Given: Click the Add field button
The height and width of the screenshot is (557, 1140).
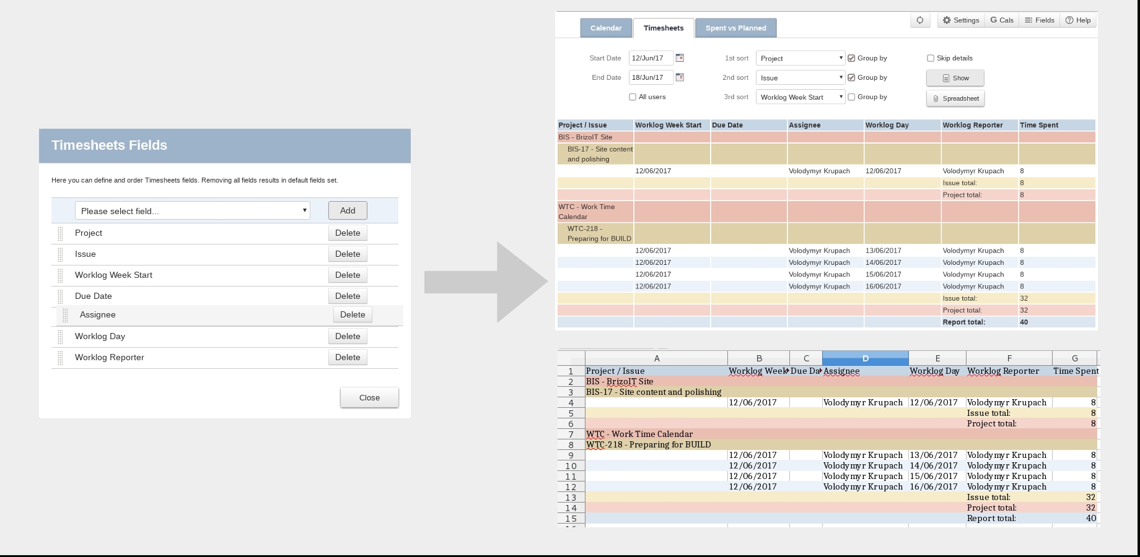Looking at the screenshot, I should (x=348, y=210).
